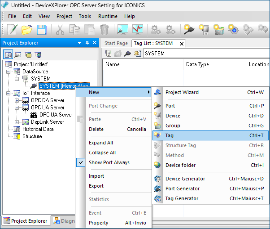Open the Edit menu
This screenshot has height=229, width=270.
click(27, 16)
